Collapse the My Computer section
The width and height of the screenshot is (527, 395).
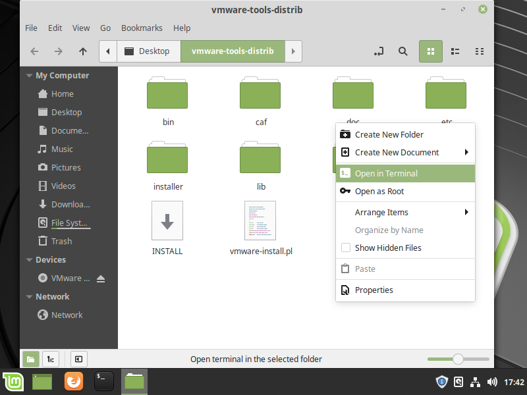[29, 76]
